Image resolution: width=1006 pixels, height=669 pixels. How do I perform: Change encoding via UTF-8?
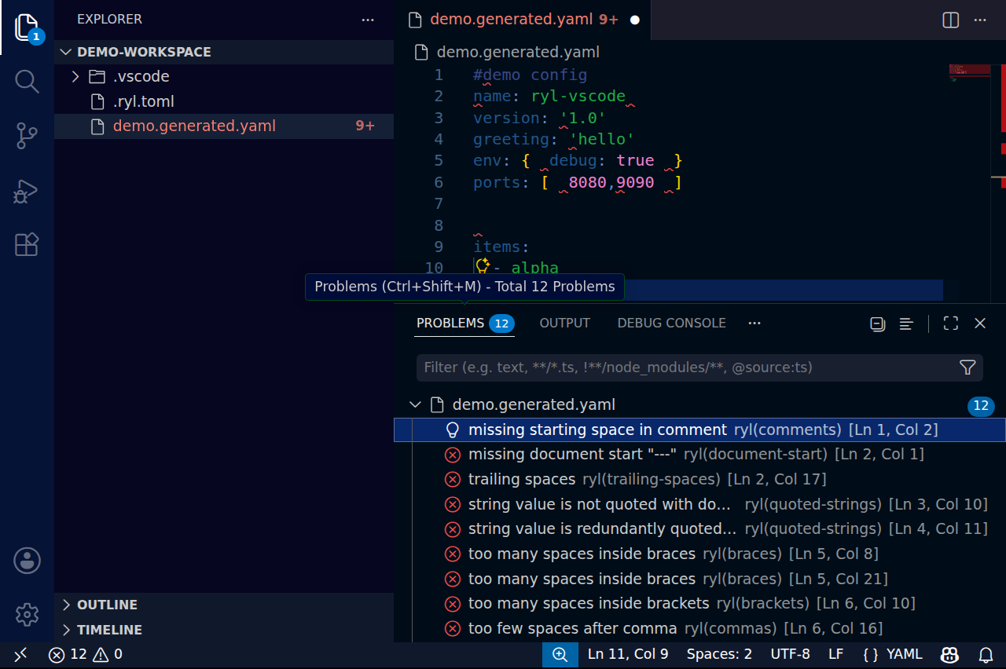(x=790, y=654)
